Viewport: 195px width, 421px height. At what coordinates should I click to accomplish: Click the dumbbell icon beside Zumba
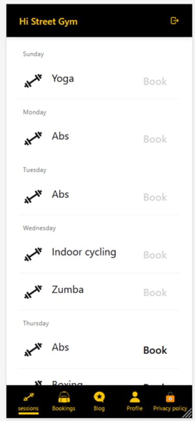tap(33, 292)
